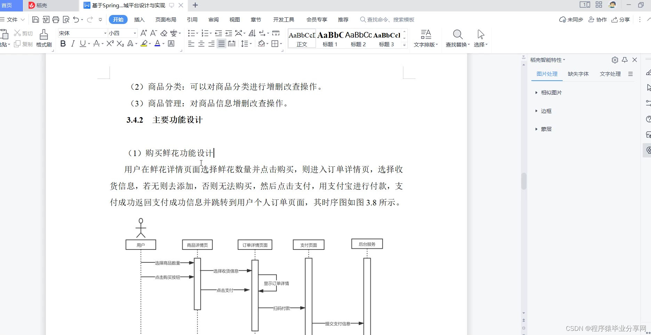Open Print Preview icon
Screen dimensions: 651x335
point(66,19)
